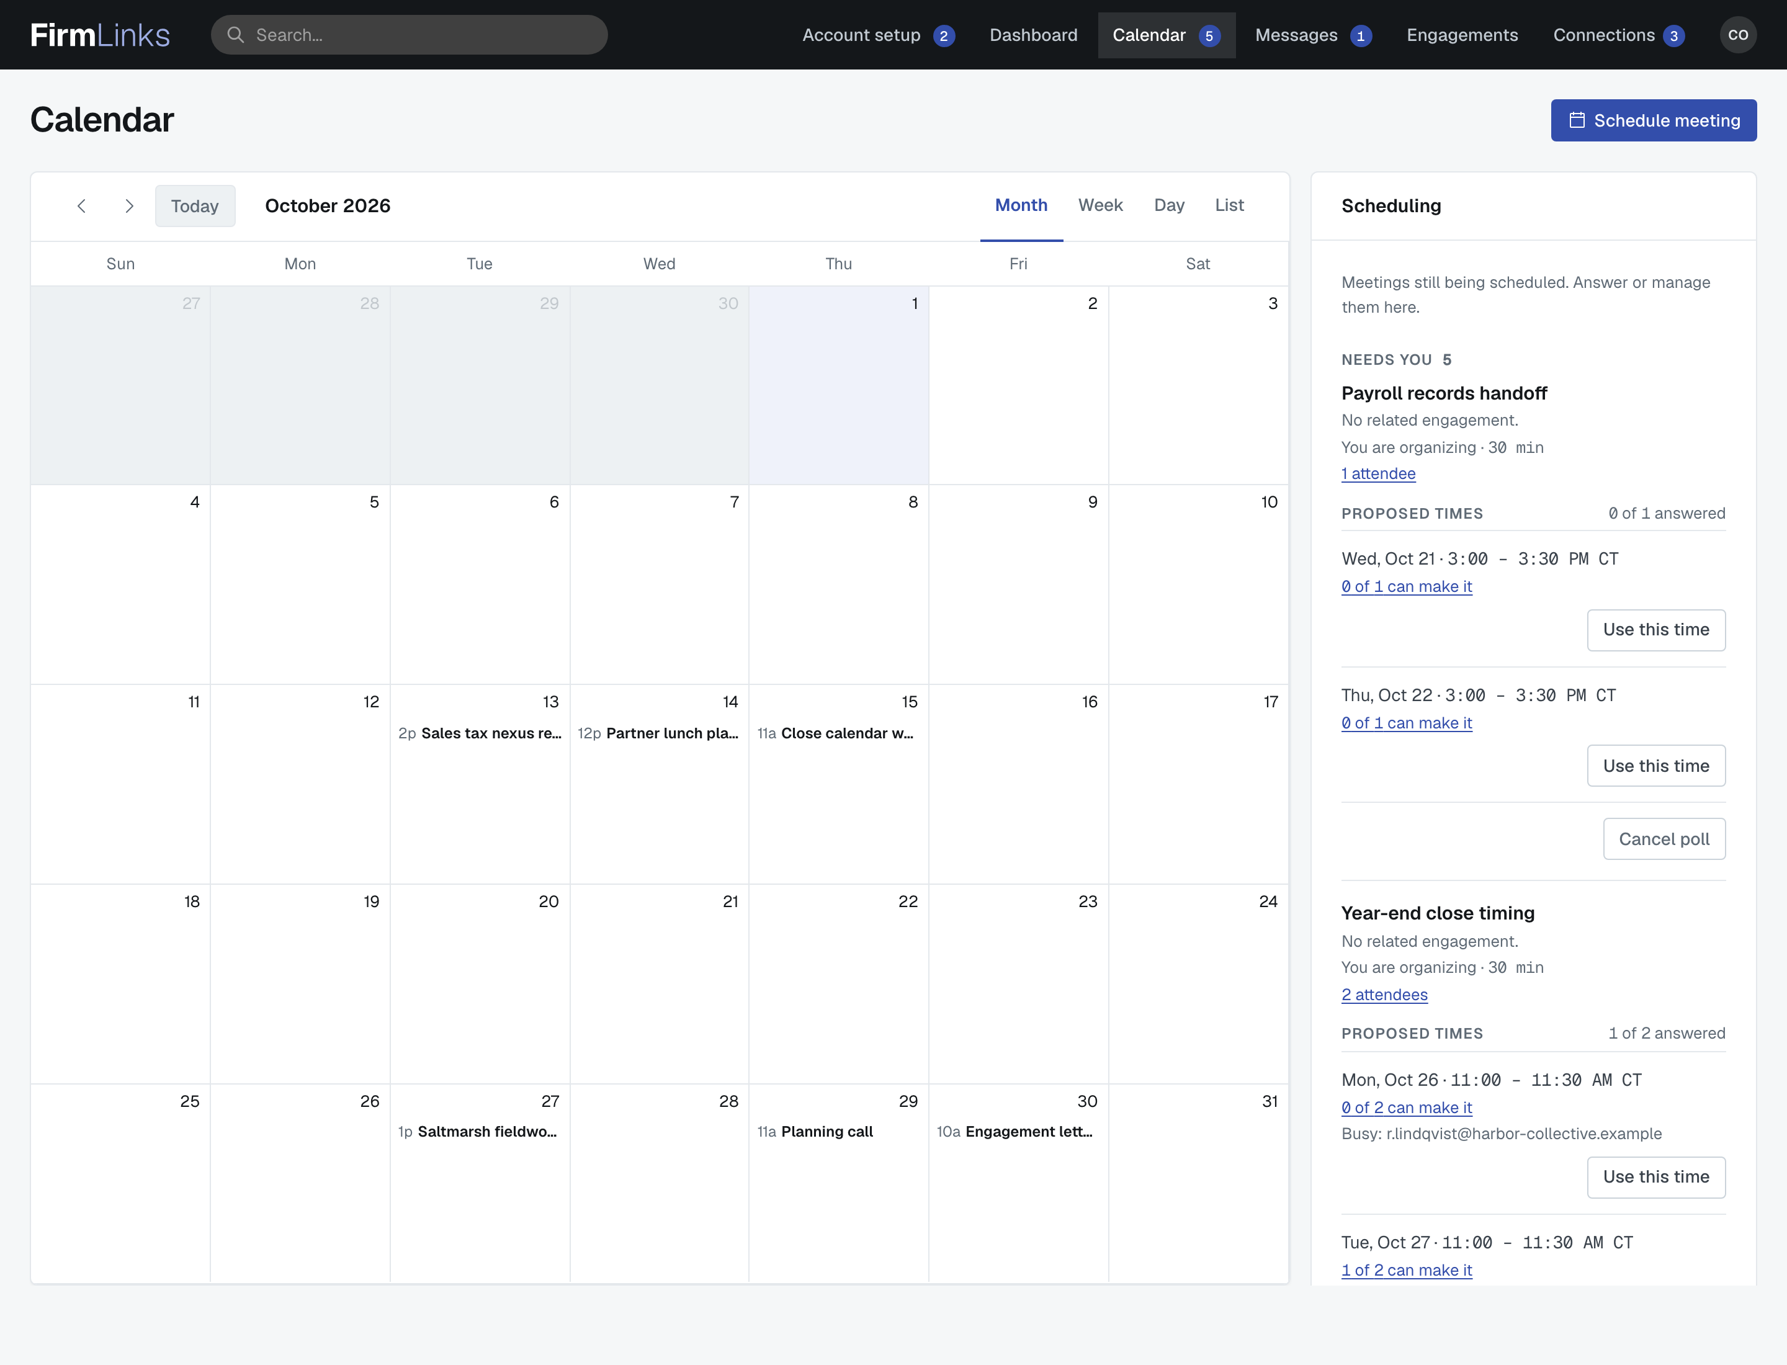Open '0 of 1 can make it' for Oct 22
1787x1365 pixels.
pos(1406,723)
